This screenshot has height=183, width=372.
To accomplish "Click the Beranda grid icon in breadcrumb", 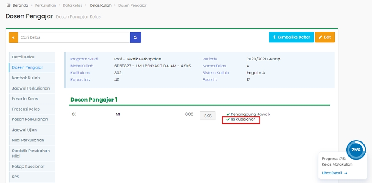I will 9,5.
